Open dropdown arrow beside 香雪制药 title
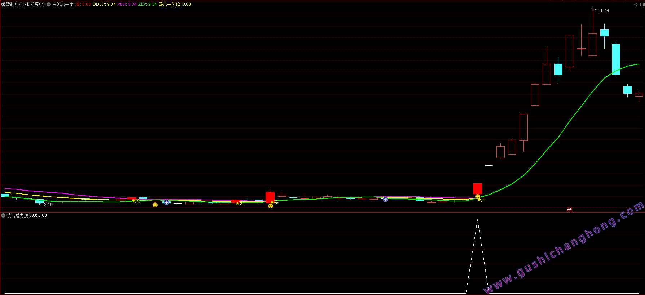 click(x=49, y=4)
